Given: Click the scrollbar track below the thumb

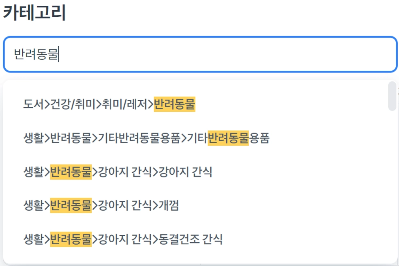Looking at the screenshot, I should pos(392,184).
